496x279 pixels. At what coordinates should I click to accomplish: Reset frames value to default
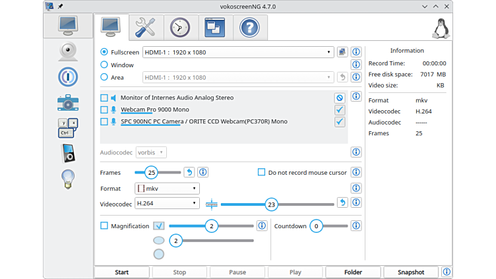[x=189, y=172]
